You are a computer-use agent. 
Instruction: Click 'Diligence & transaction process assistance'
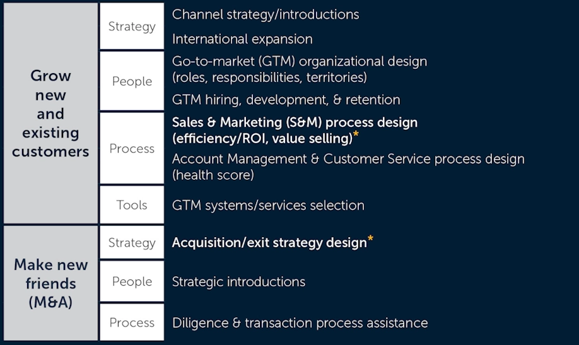(300, 323)
